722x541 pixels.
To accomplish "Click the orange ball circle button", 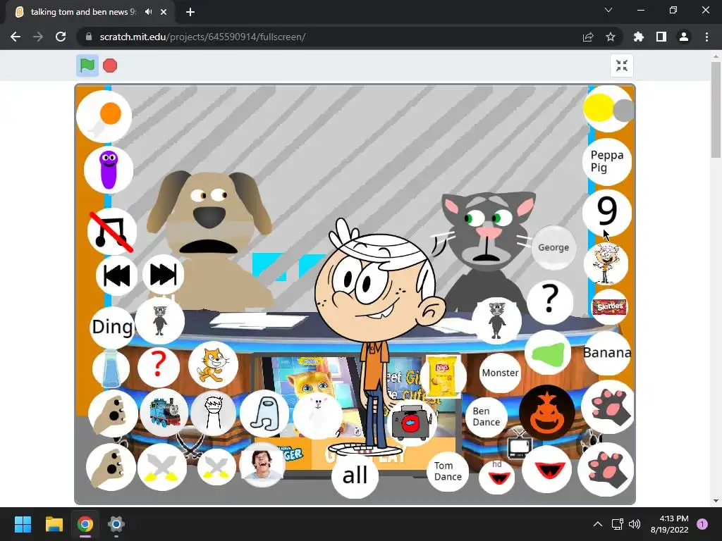I will [104, 117].
